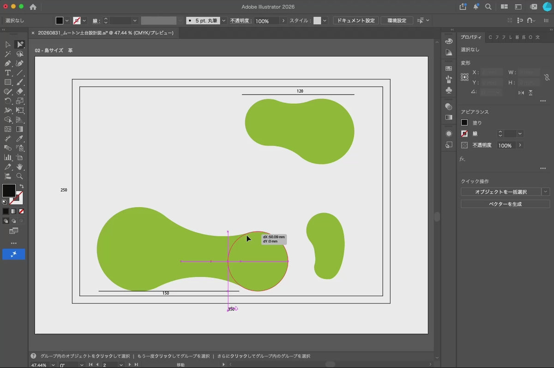Image resolution: width=554 pixels, height=368 pixels.
Task: Click the ベクターを生成 button
Action: (x=505, y=204)
